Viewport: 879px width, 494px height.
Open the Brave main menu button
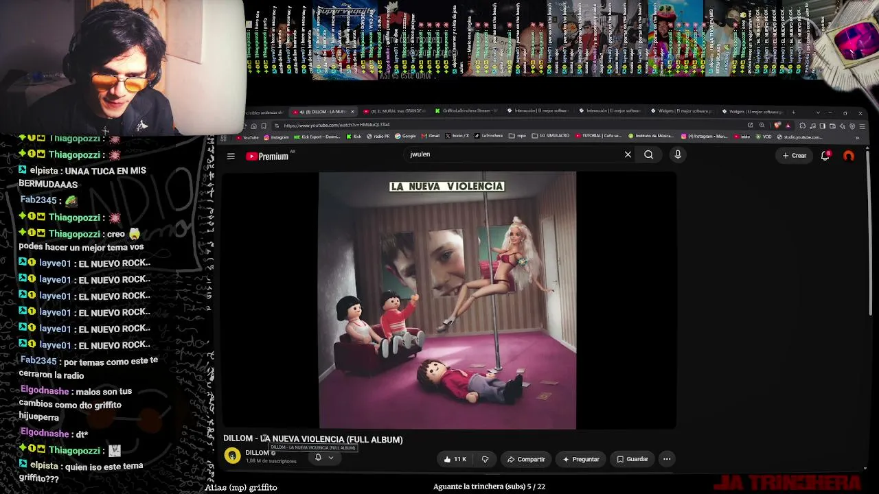click(862, 126)
